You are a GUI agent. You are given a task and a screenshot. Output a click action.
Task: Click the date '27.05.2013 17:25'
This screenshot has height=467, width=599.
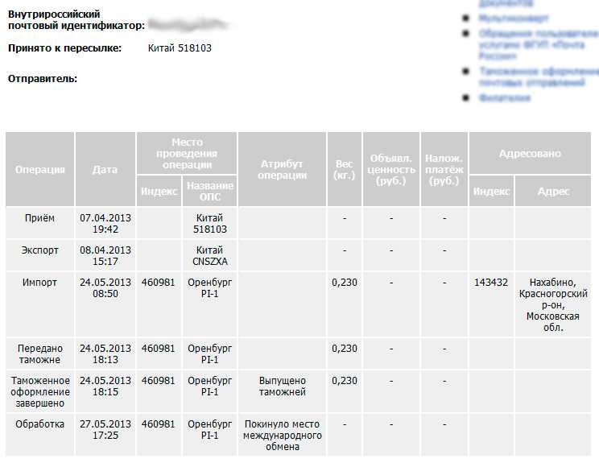[x=105, y=429]
